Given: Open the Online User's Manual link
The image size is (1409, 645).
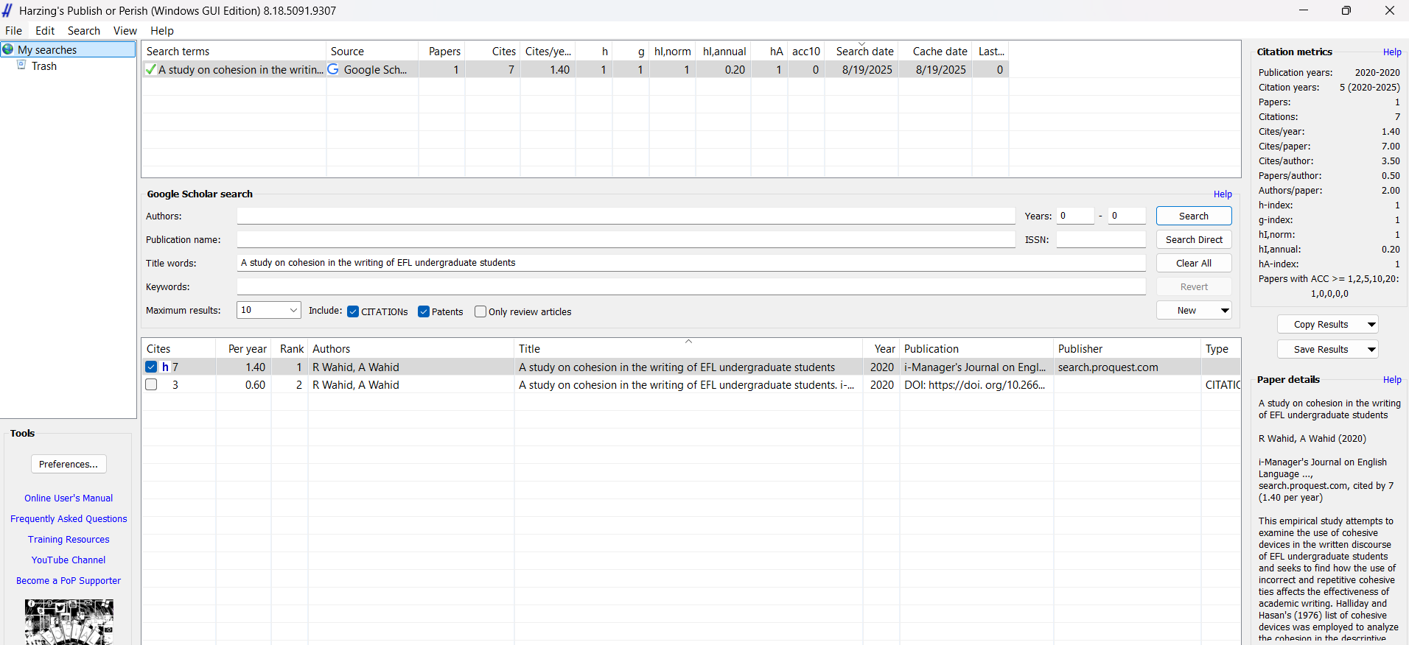Looking at the screenshot, I should click(69, 498).
